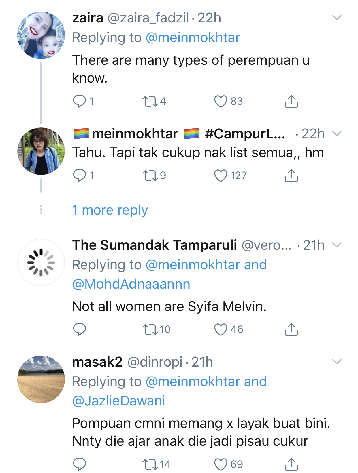Retweet Sumandak Tamparuli's tweet with 10 retweets

150,329
